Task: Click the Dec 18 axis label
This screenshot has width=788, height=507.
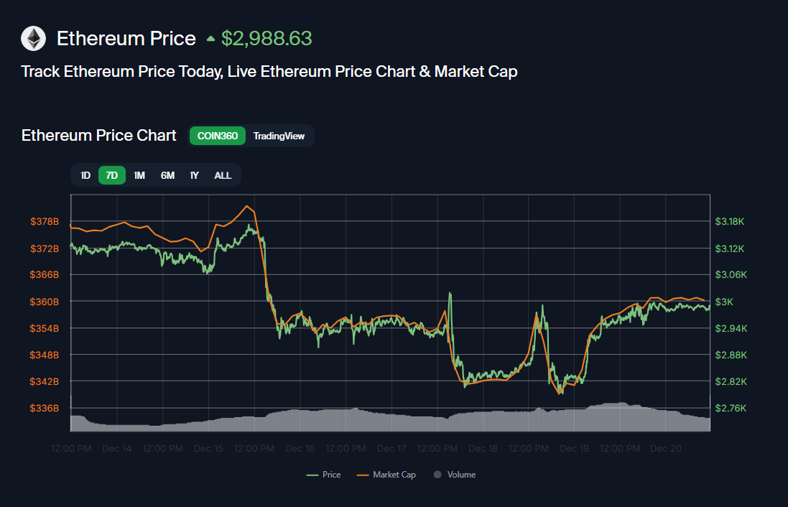Action: [x=483, y=448]
